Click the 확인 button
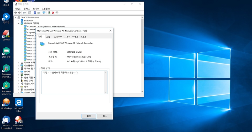The width and height of the screenshot is (252, 132). pyautogui.click(x=89, y=116)
